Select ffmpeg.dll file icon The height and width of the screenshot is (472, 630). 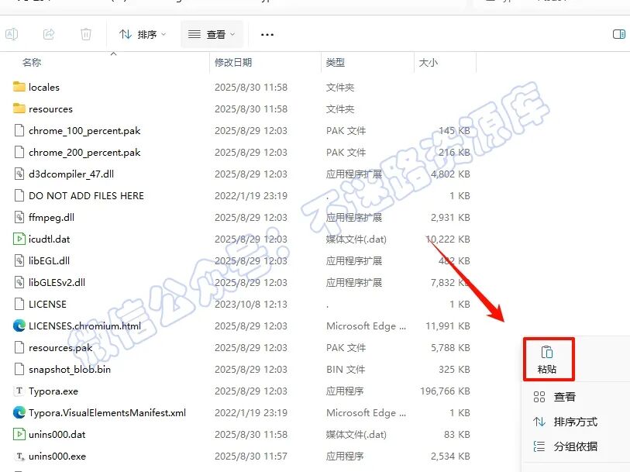pyautogui.click(x=19, y=217)
